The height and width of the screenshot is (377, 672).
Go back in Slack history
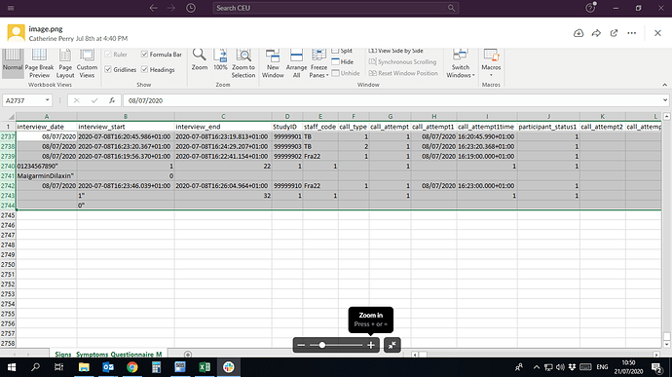pos(154,8)
